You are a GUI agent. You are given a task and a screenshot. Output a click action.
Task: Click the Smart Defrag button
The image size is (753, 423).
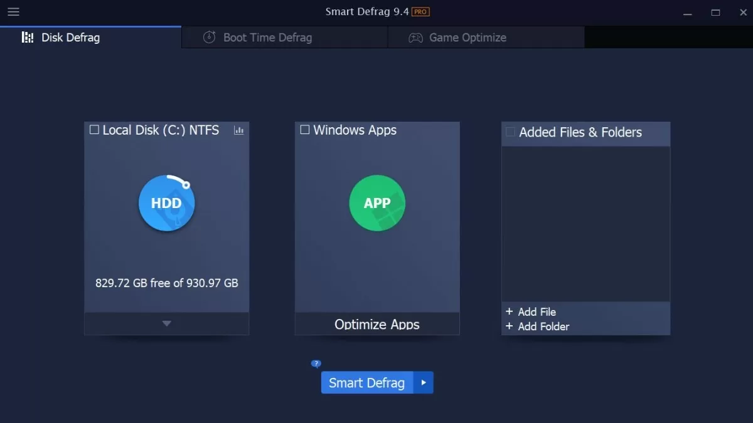366,382
